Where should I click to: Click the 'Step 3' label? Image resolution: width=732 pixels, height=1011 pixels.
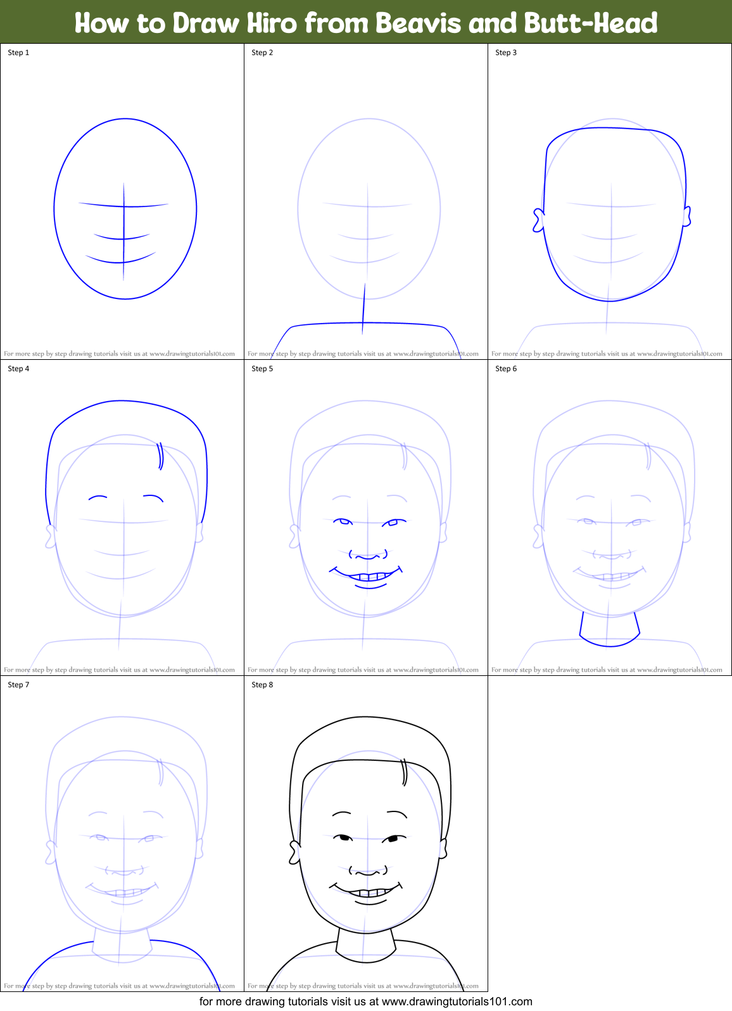506,53
